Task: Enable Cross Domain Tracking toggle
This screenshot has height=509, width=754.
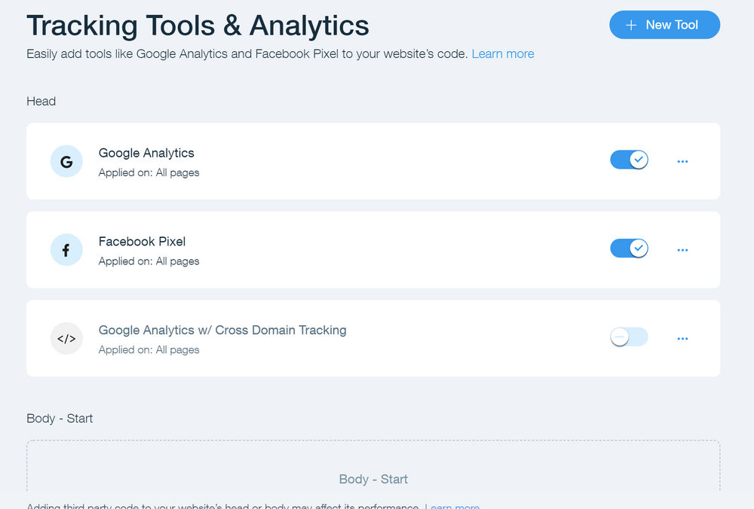Action: (x=629, y=337)
